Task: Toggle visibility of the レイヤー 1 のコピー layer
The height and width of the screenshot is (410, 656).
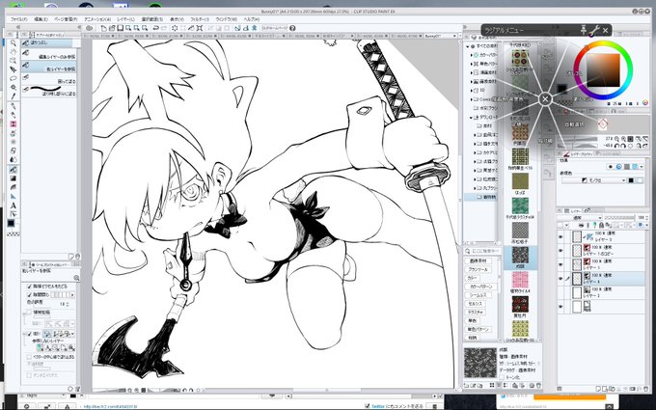Action: [560, 250]
